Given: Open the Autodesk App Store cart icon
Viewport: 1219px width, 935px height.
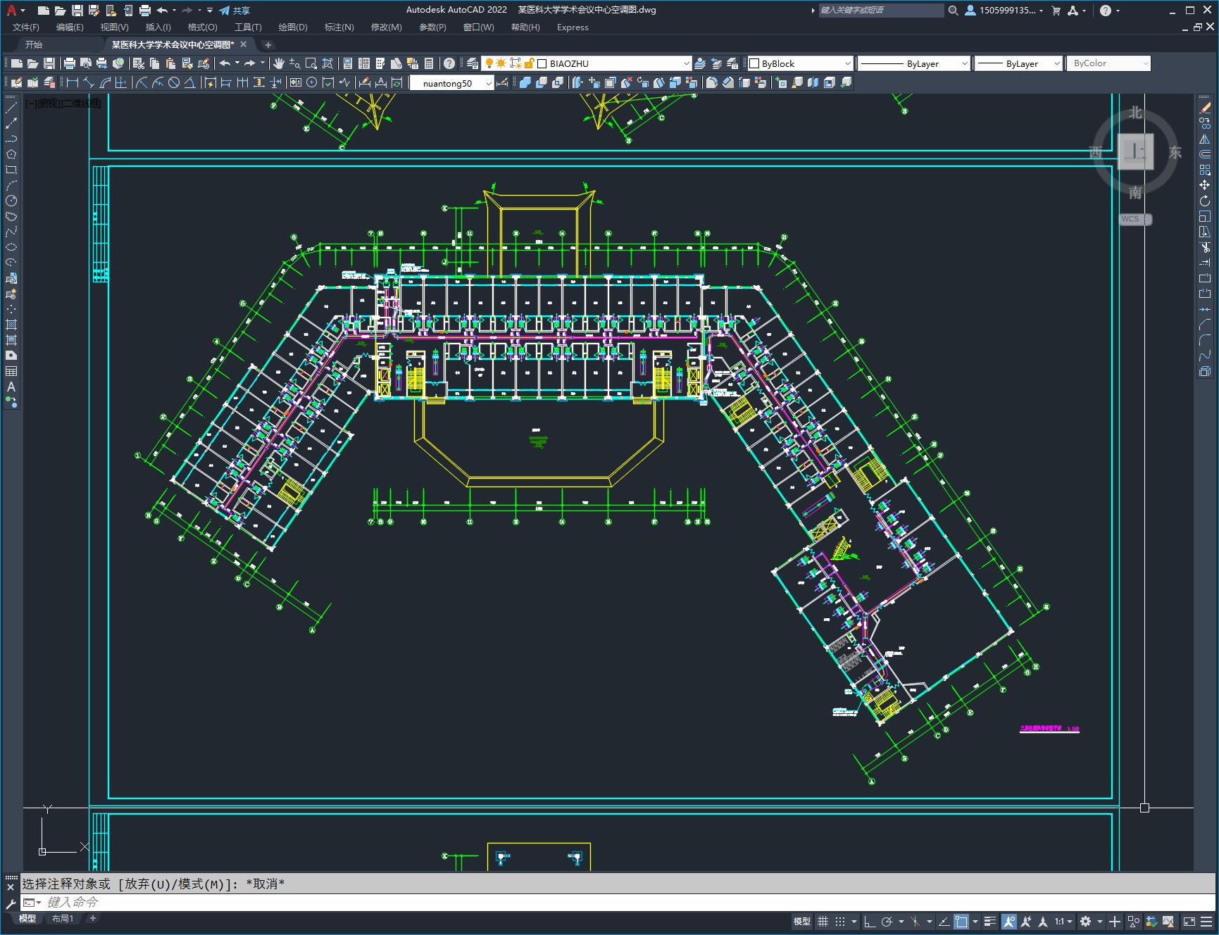Looking at the screenshot, I should point(1056,11).
